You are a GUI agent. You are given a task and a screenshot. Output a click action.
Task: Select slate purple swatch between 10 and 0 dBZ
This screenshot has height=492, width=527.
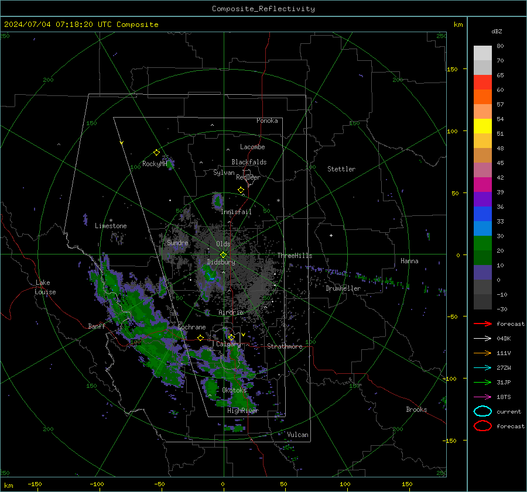482,273
